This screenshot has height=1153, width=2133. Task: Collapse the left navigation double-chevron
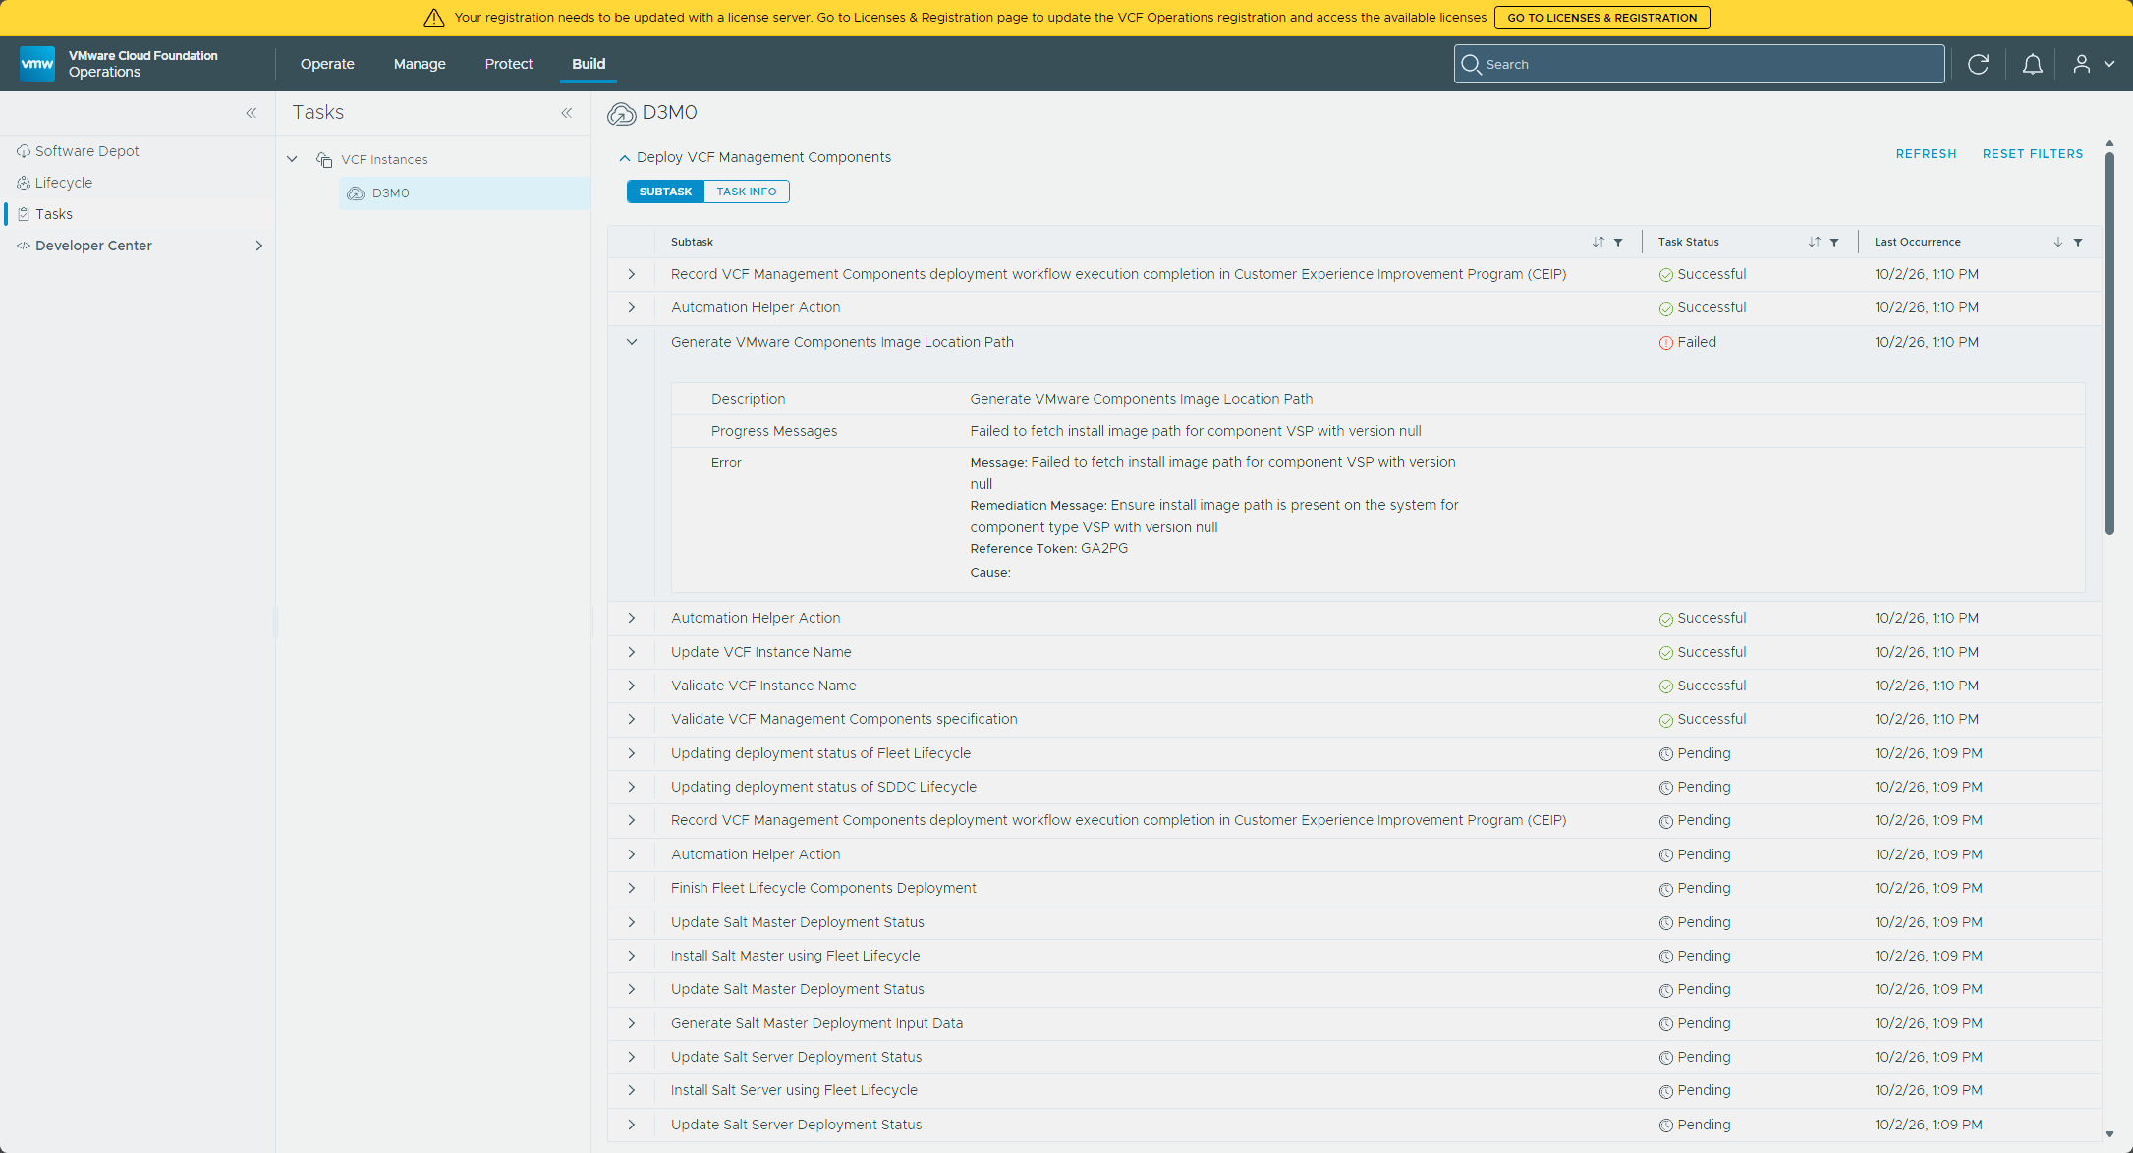click(252, 113)
